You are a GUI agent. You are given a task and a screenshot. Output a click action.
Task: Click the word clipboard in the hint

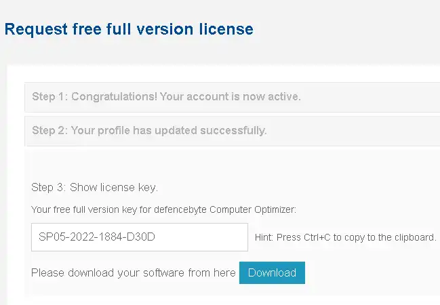[414, 238]
